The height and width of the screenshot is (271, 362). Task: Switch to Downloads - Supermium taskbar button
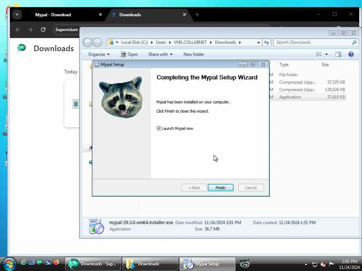pyautogui.click(x=93, y=264)
